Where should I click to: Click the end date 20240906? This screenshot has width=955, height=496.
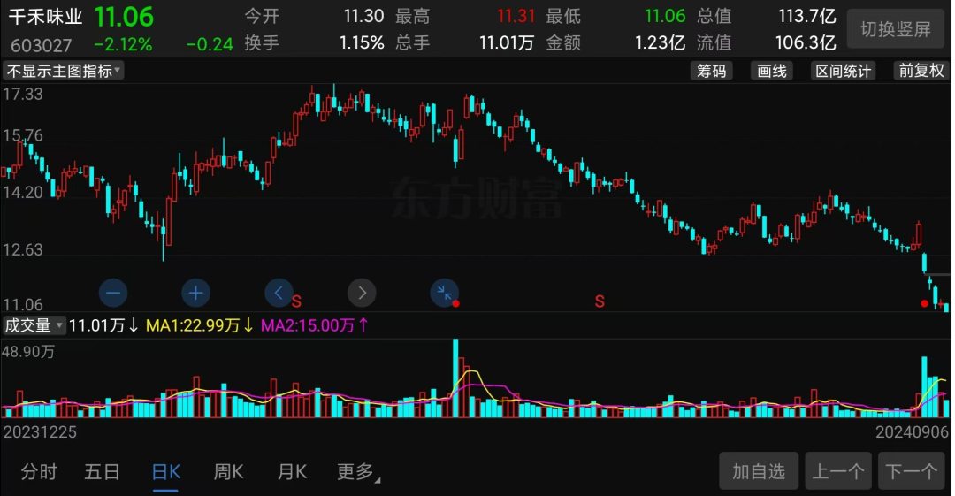(x=912, y=432)
